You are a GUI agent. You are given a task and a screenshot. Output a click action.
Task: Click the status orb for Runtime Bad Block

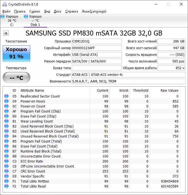pyautogui.click(x=6, y=151)
